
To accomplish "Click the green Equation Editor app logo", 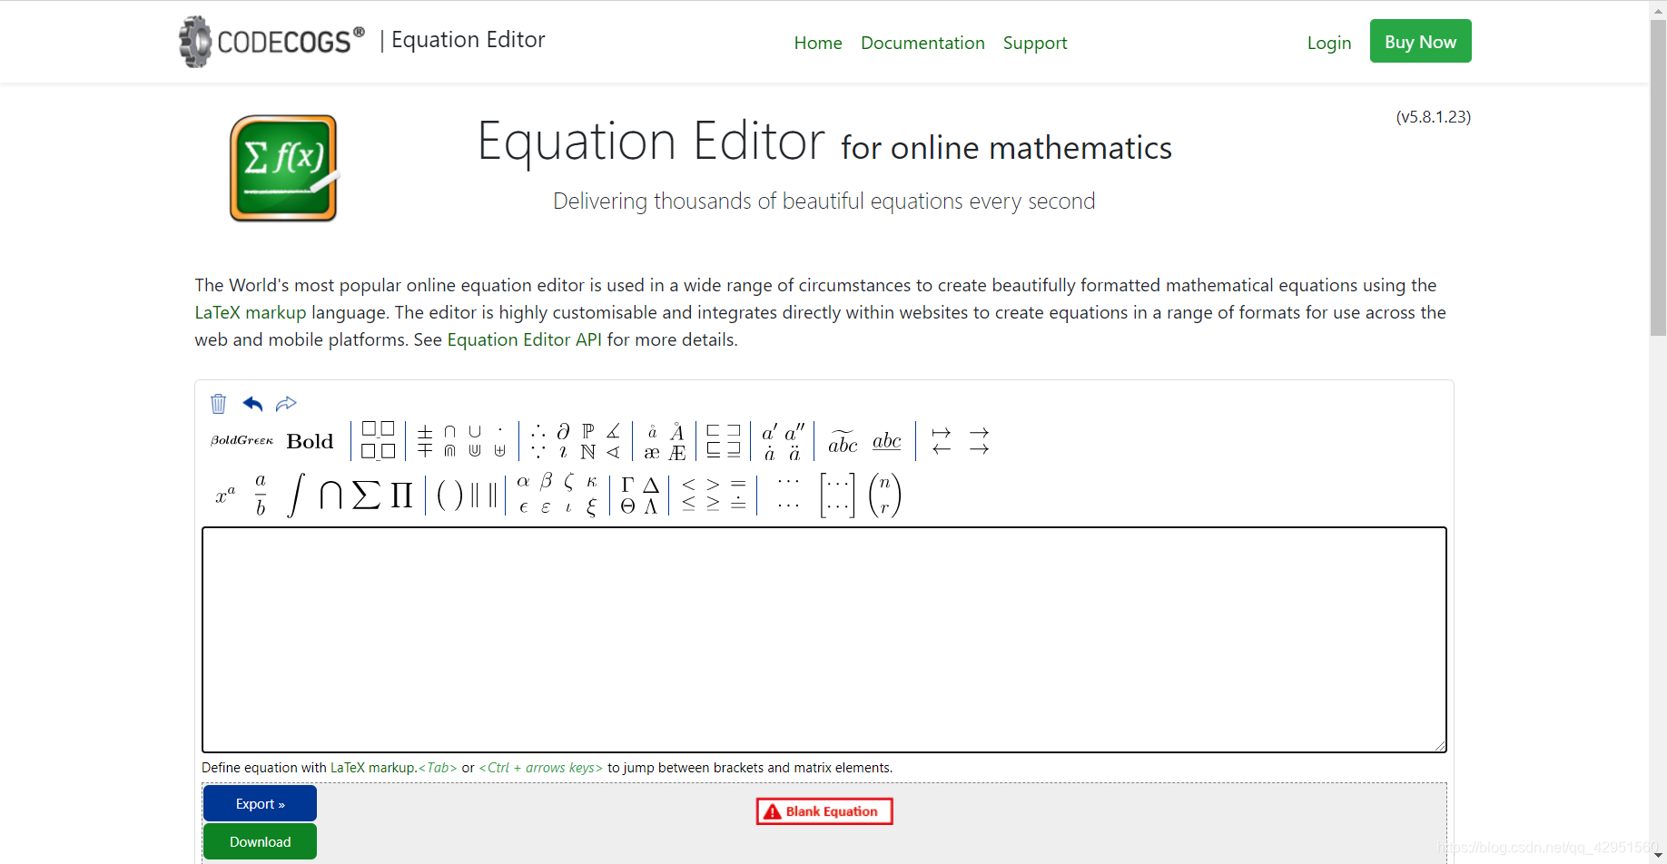I will [x=283, y=168].
